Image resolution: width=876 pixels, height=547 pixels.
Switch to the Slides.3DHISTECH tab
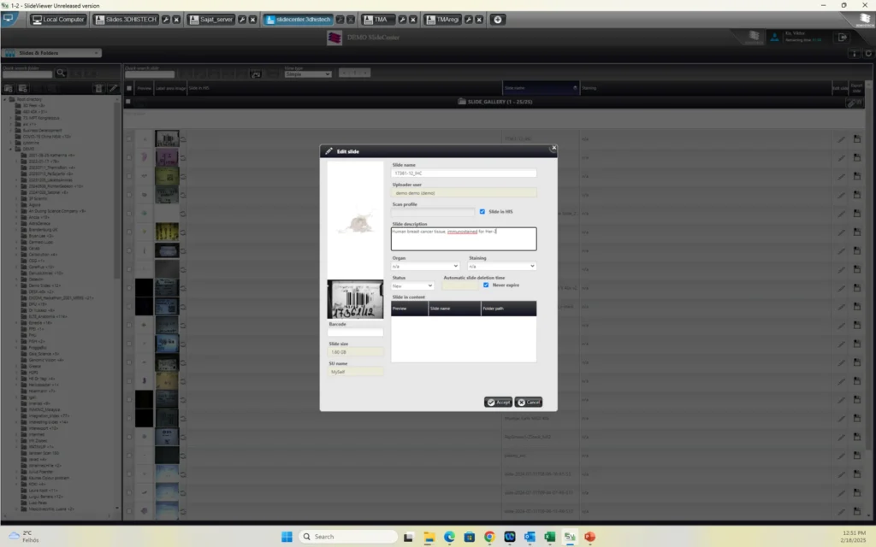point(127,20)
